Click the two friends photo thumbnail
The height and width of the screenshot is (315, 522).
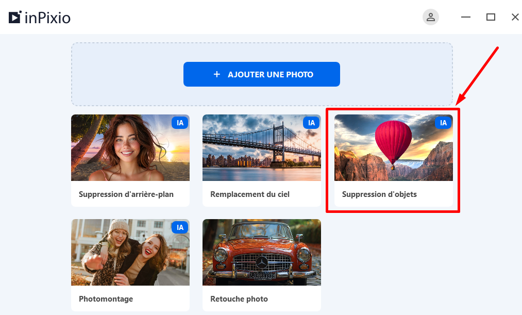[130, 252]
